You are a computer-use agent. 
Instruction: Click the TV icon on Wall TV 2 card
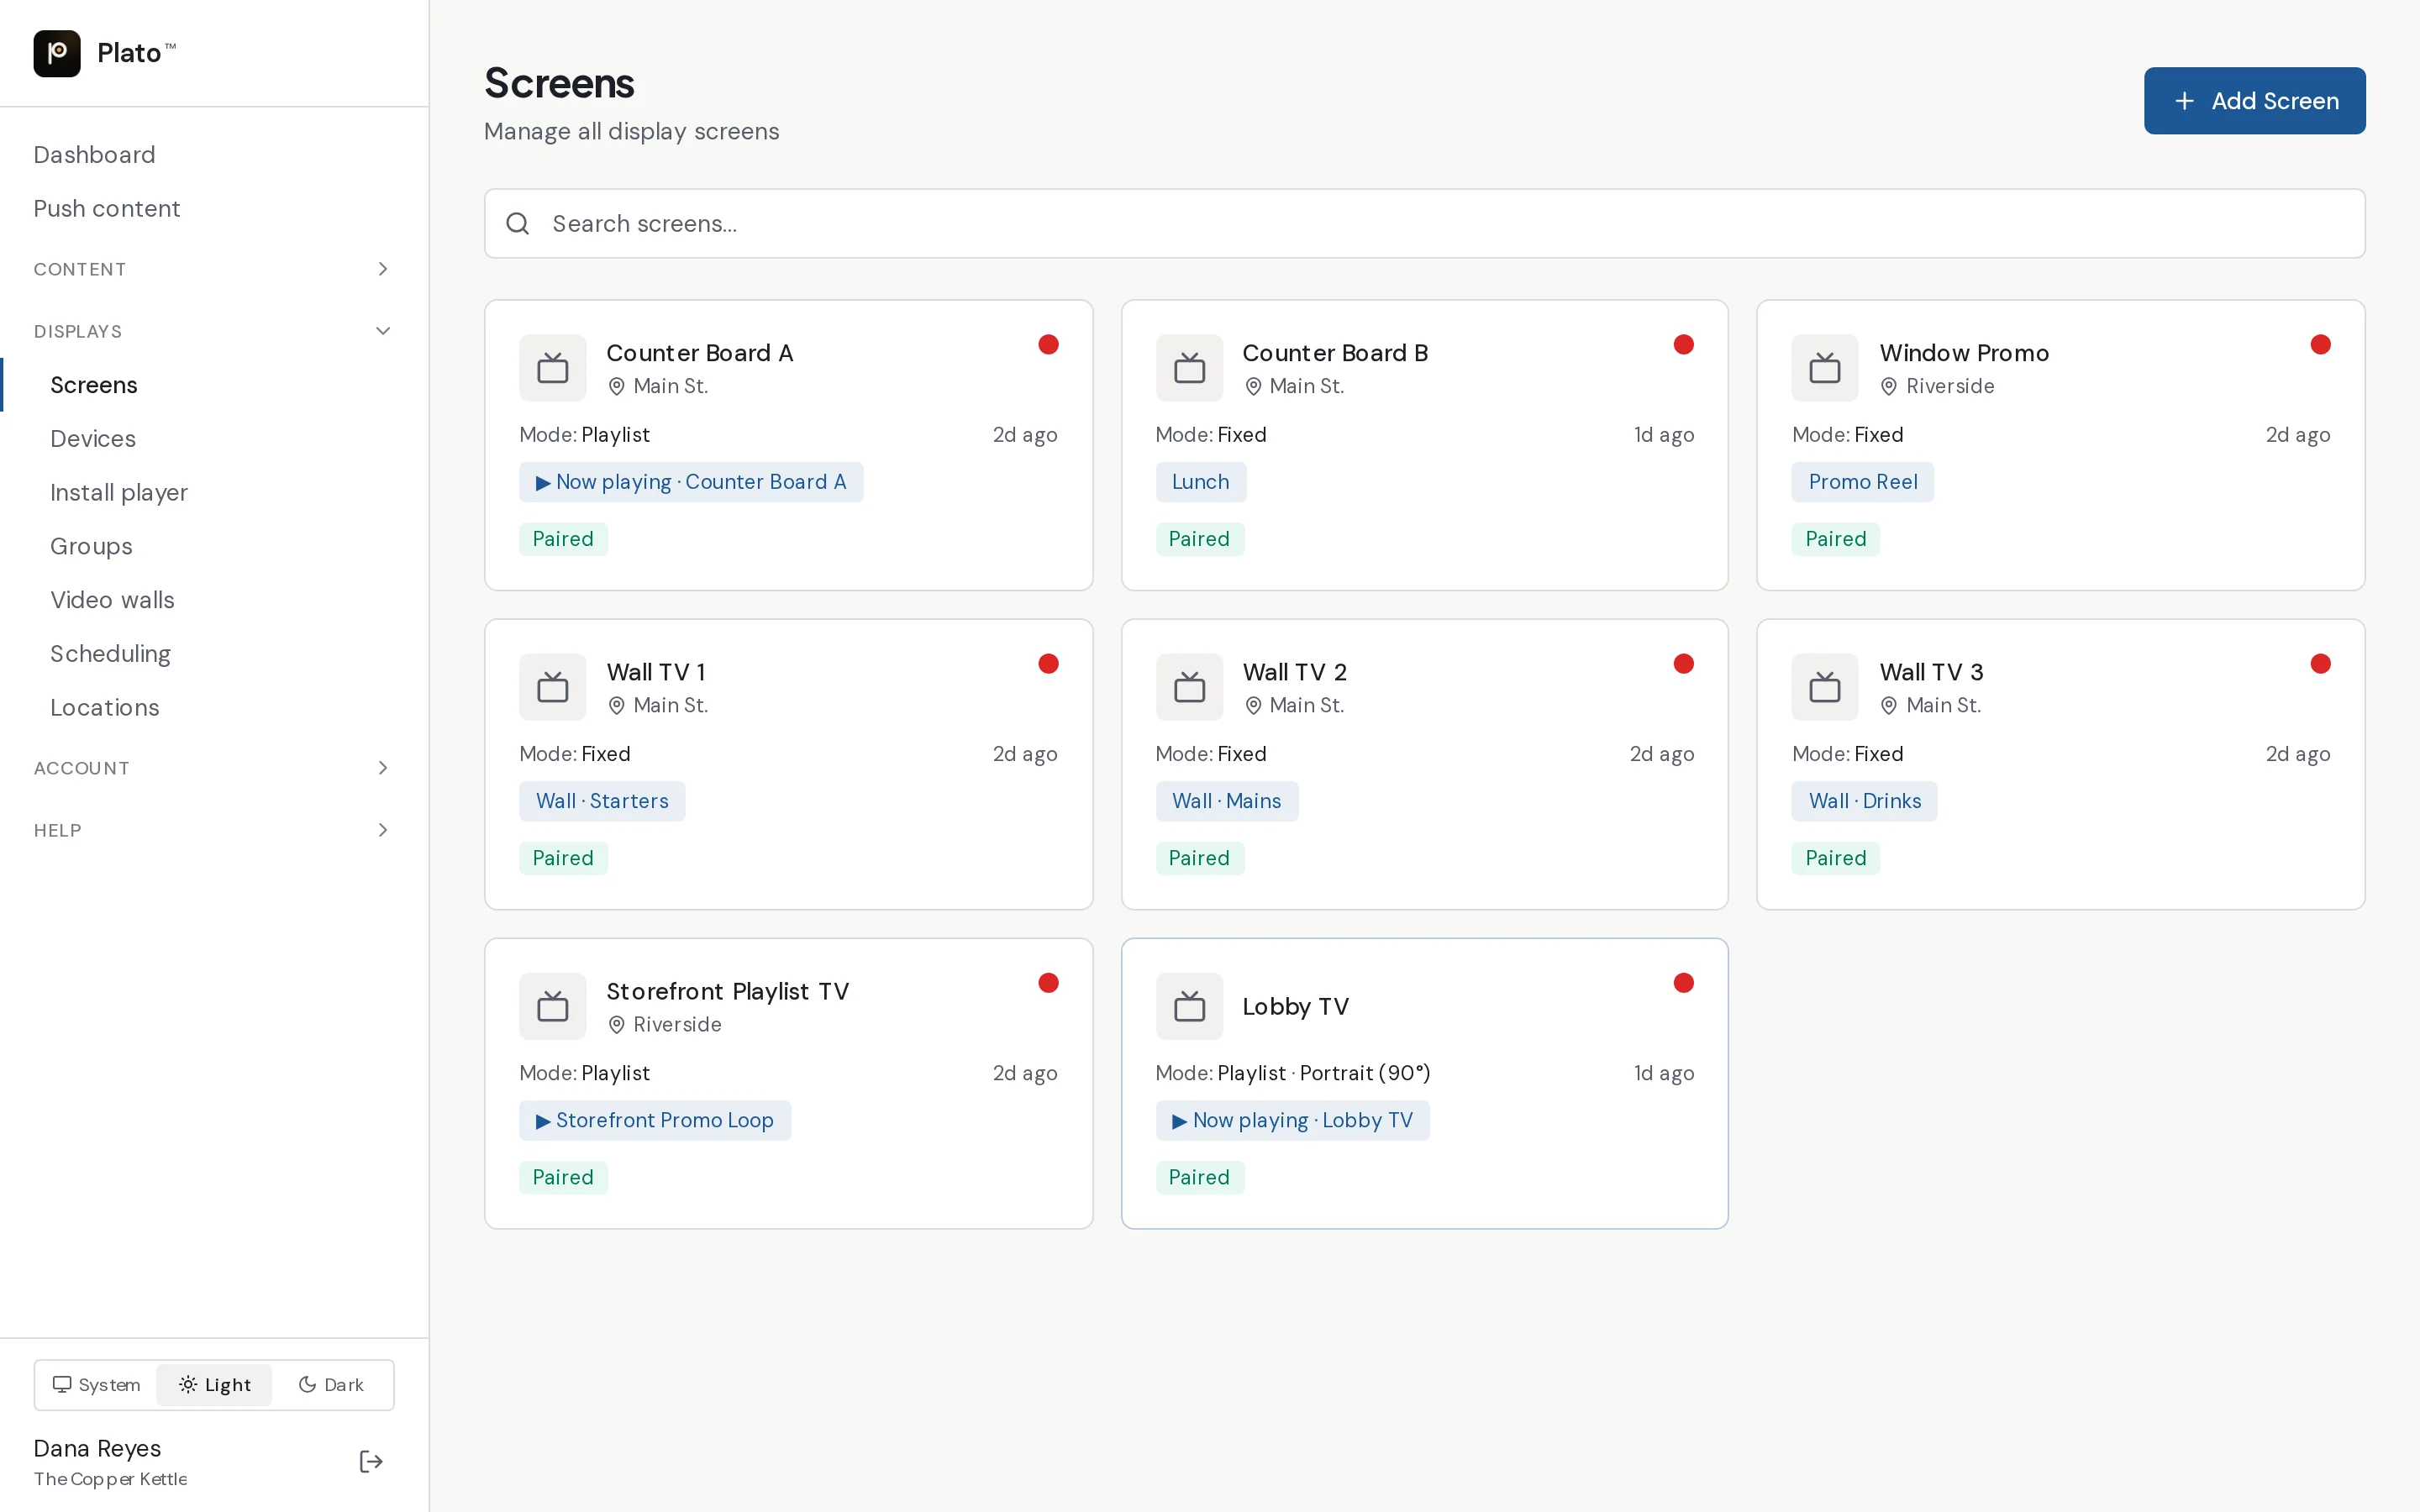(1189, 687)
